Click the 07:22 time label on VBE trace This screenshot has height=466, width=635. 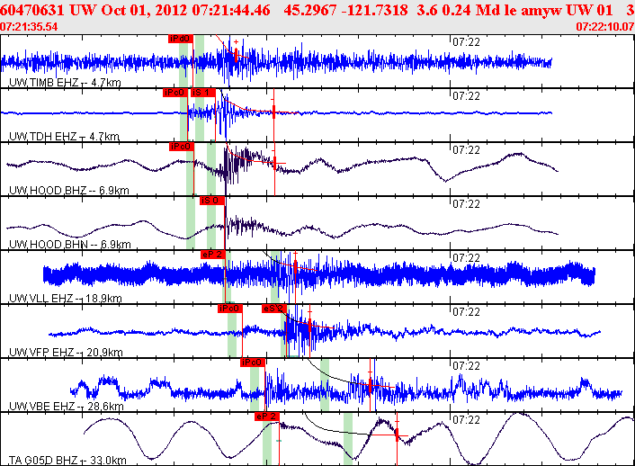tap(466, 366)
